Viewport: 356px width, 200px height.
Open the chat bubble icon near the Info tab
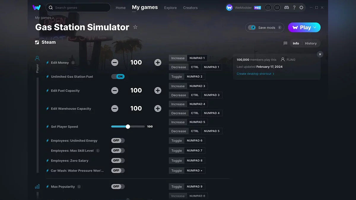pyautogui.click(x=285, y=43)
